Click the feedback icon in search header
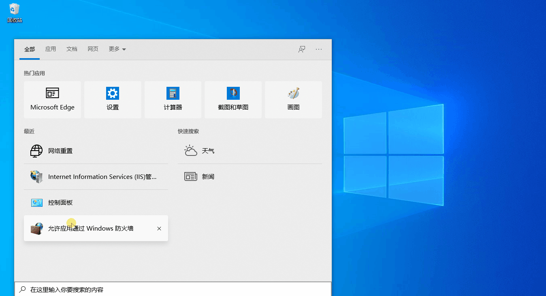Image resolution: width=546 pixels, height=296 pixels. point(302,49)
